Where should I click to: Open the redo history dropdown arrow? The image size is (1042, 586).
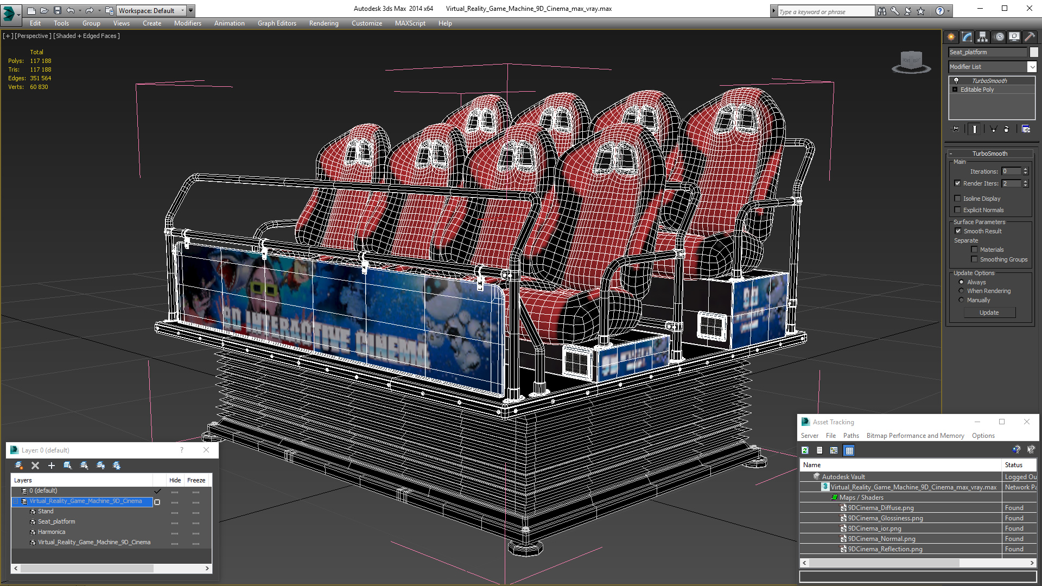pos(99,10)
